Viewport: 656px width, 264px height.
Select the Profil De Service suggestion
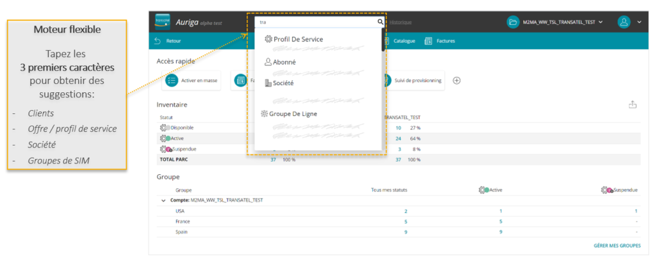(298, 39)
